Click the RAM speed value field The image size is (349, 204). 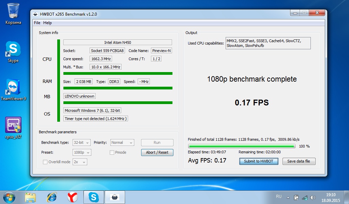(144, 82)
